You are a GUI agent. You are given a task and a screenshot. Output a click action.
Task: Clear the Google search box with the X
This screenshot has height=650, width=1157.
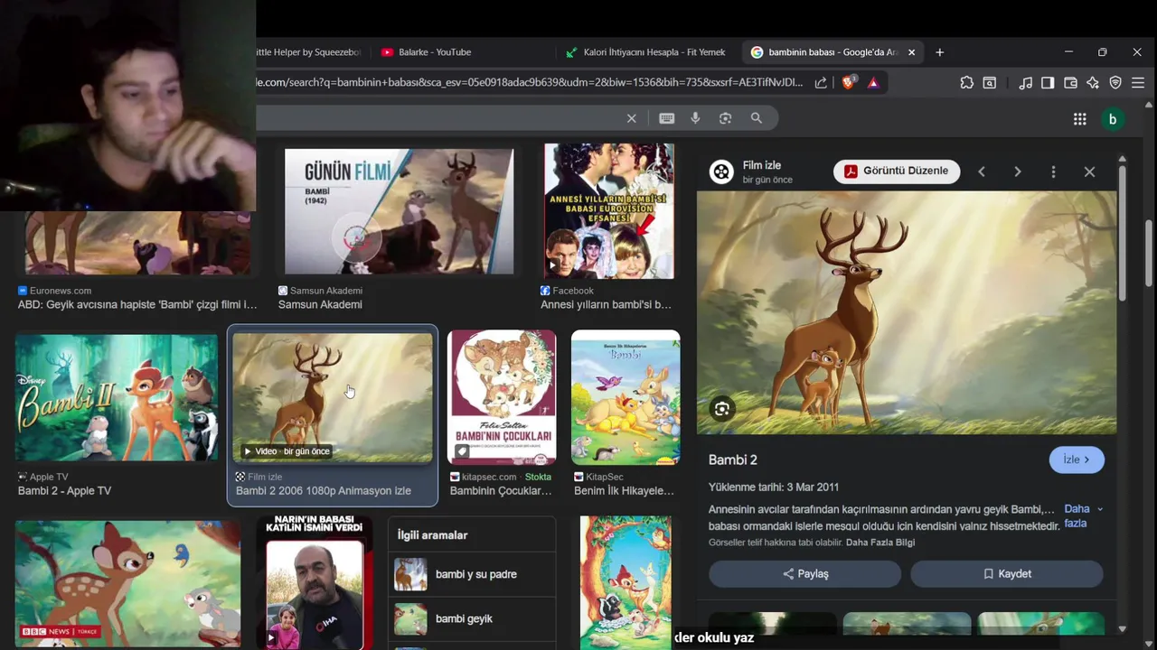(x=632, y=118)
